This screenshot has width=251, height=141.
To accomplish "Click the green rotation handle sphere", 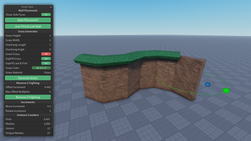I will [x=226, y=91].
